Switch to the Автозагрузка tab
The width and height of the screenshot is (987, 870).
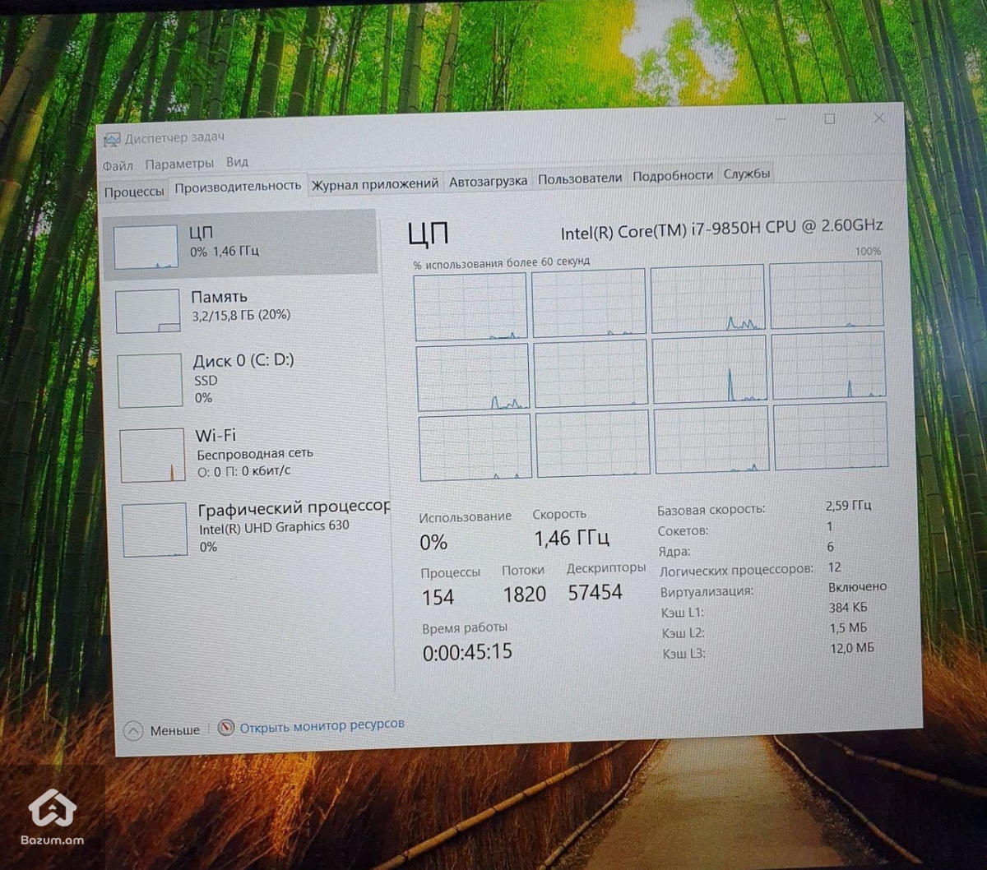[488, 181]
